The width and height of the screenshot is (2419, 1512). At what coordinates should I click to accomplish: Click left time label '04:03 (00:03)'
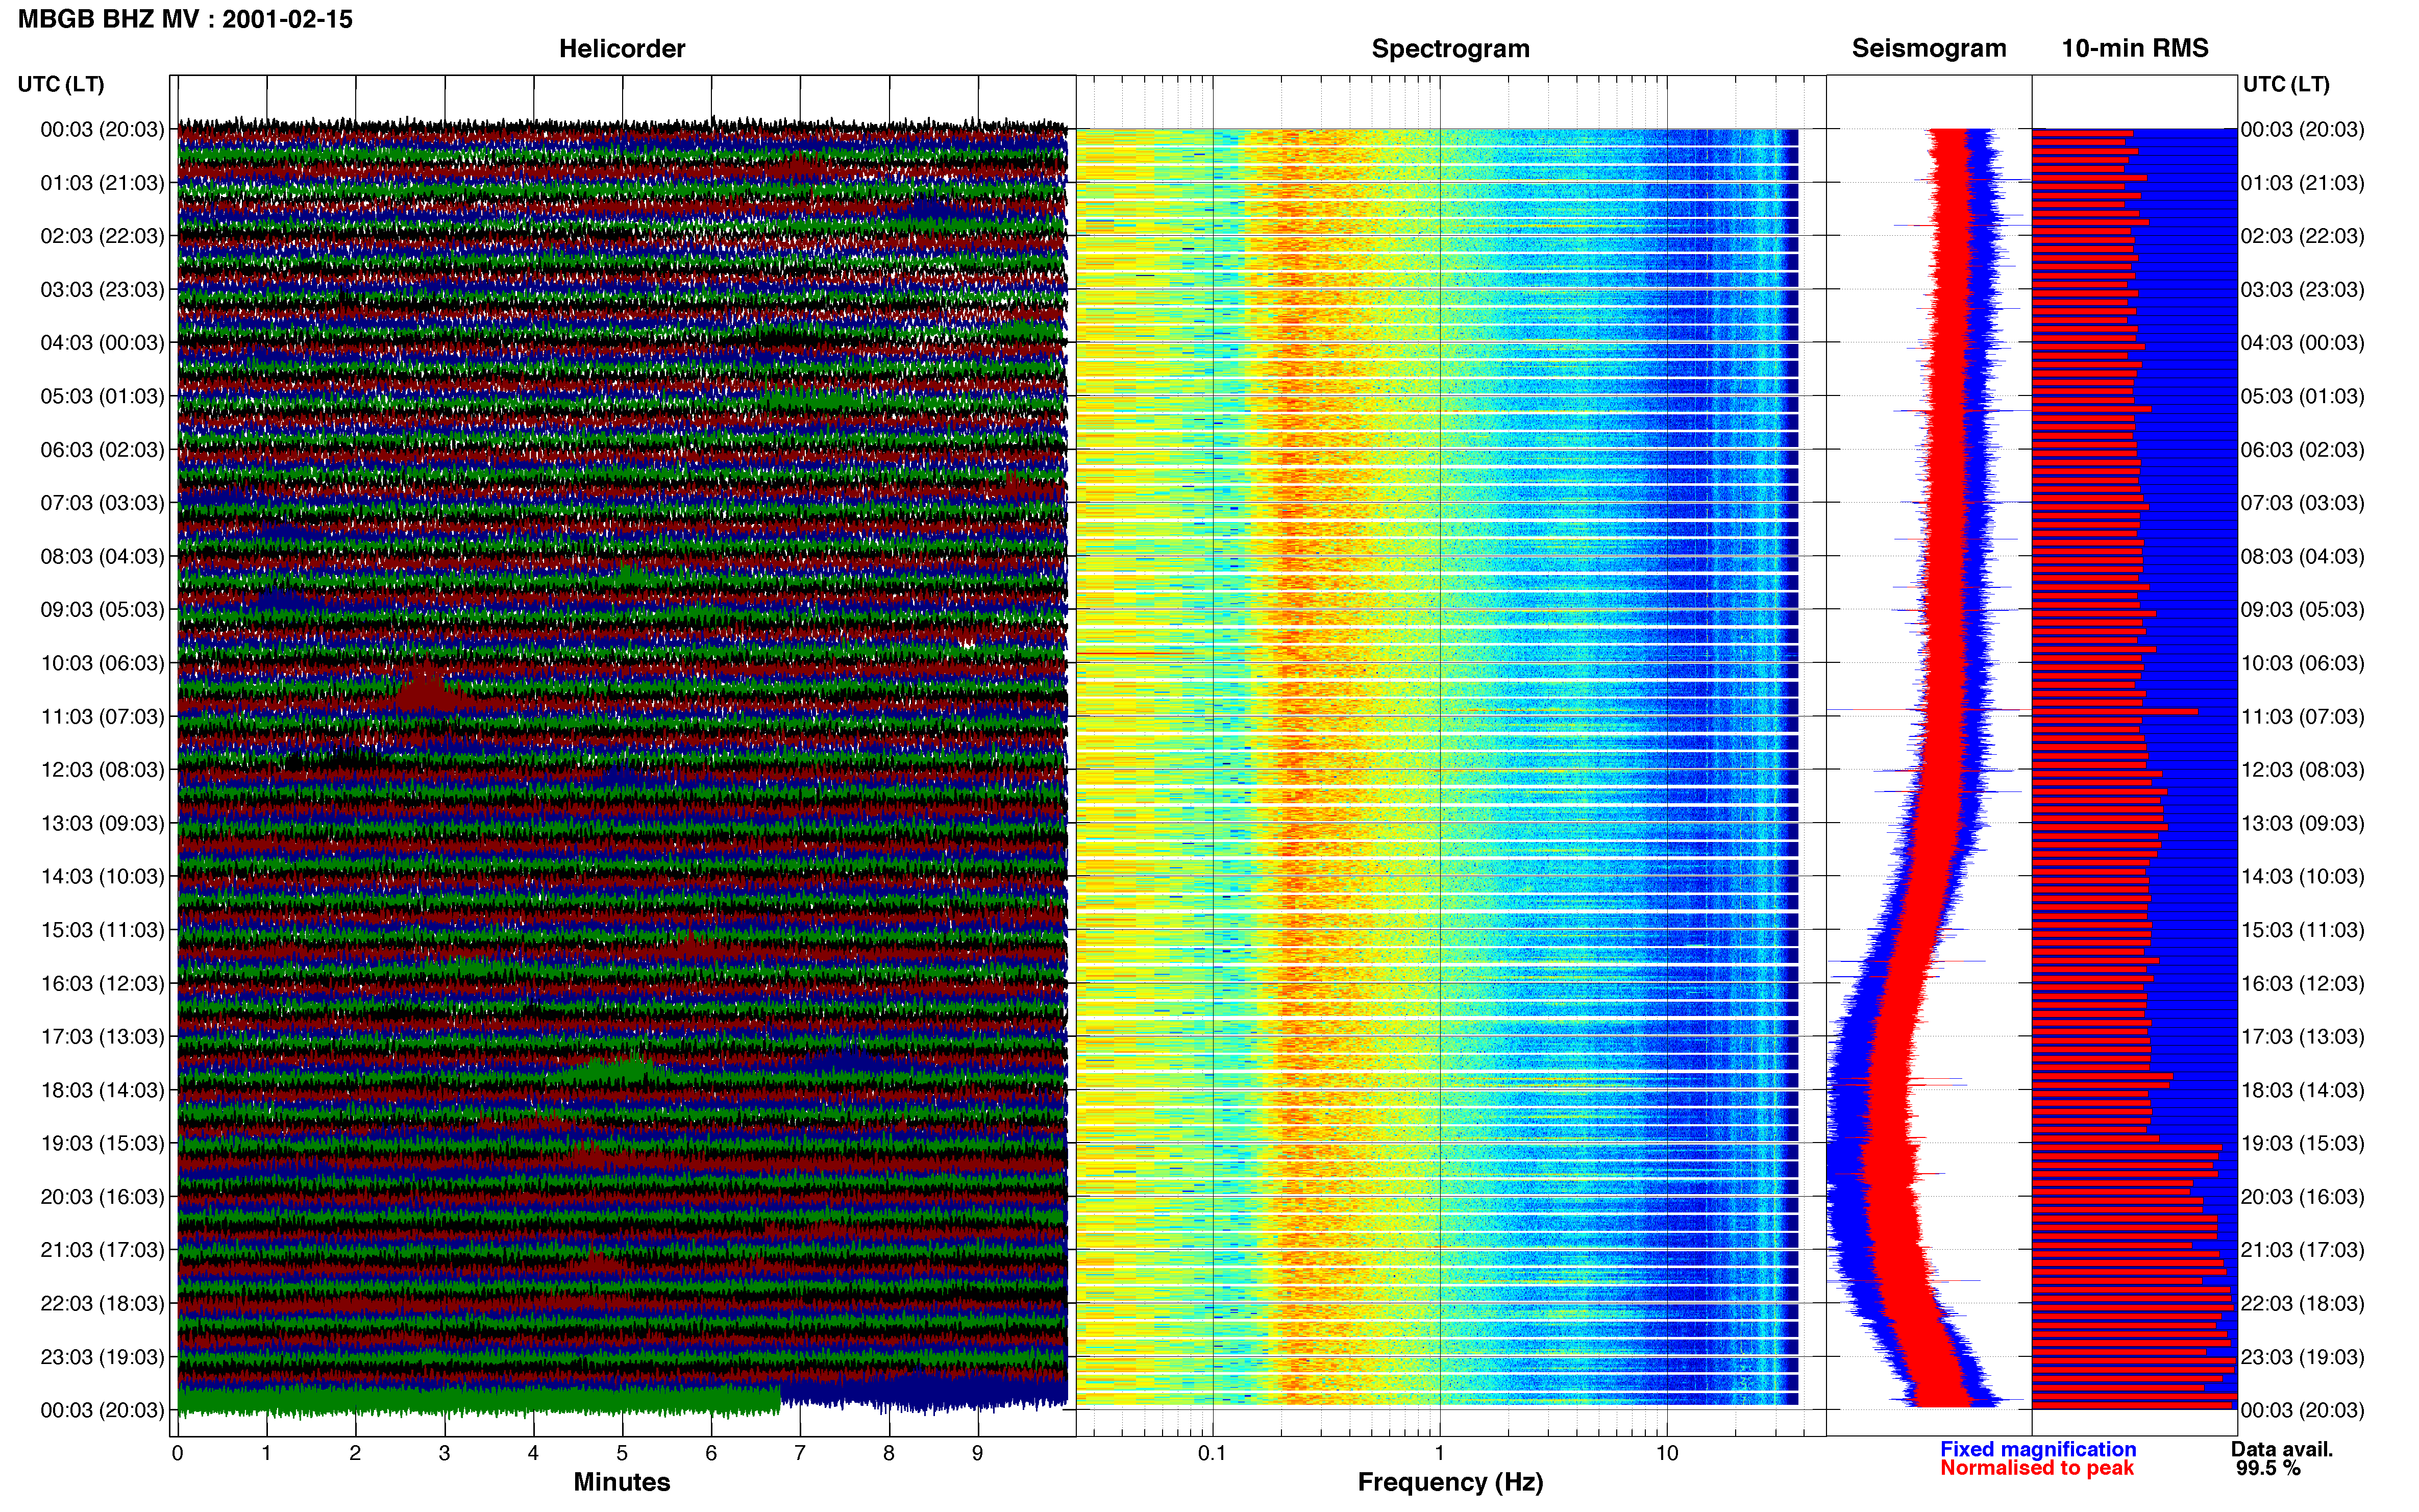[102, 343]
